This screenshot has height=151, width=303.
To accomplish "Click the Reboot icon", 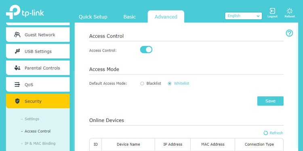I will click(290, 11).
